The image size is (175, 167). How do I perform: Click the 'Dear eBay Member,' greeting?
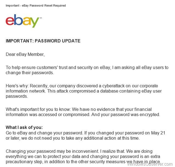point(25,54)
